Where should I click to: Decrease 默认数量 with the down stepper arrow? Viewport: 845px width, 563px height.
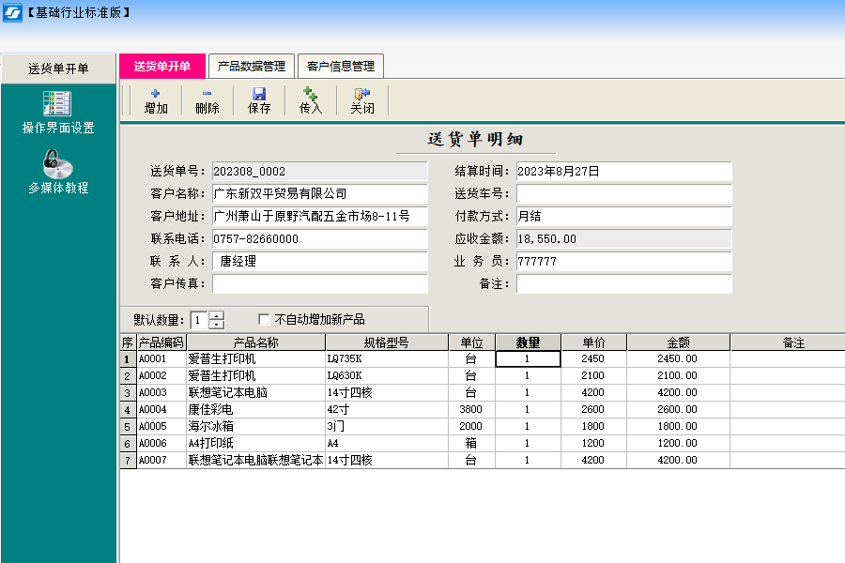coord(217,323)
